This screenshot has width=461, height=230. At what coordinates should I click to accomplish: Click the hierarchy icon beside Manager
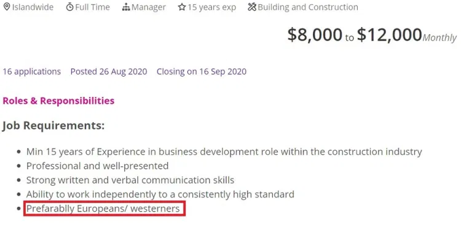coord(126,7)
